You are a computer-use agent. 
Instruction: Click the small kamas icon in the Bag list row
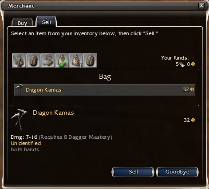19,89
